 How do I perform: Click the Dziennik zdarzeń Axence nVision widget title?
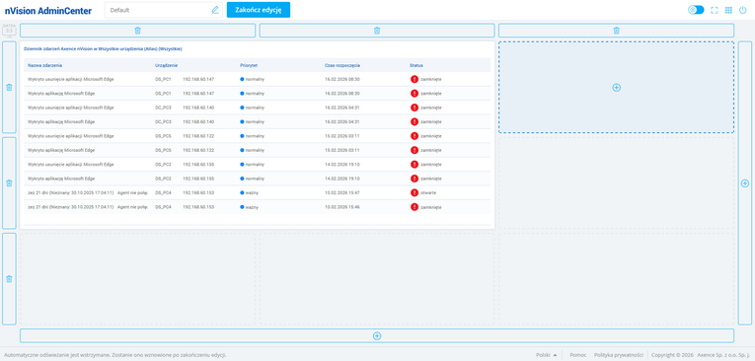click(103, 48)
